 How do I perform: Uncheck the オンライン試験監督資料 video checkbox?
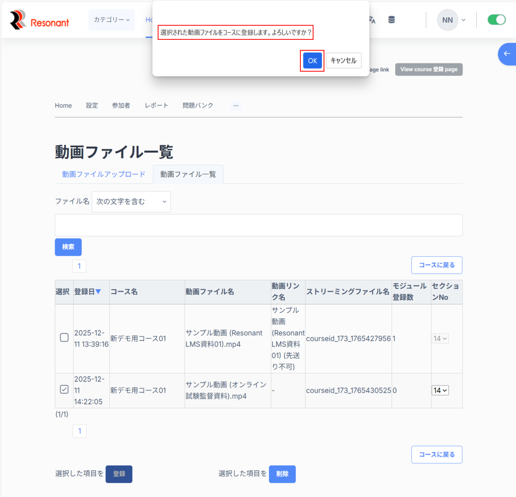point(64,389)
